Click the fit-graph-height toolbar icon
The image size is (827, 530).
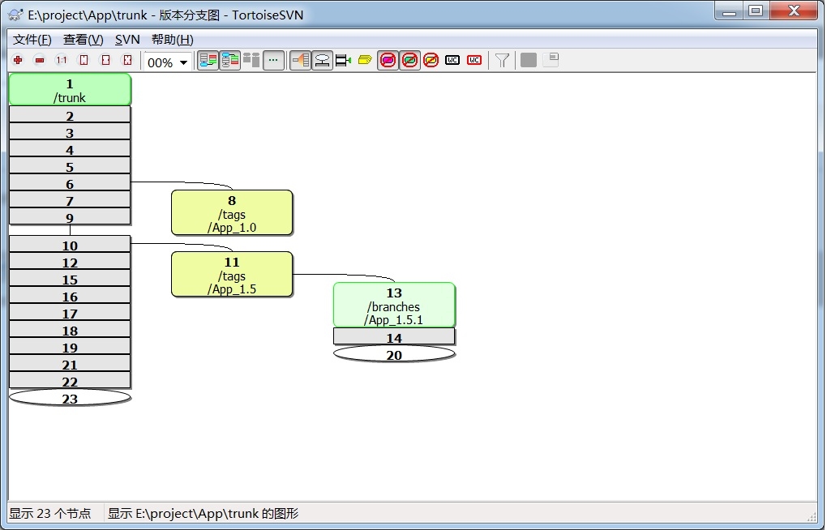click(84, 60)
